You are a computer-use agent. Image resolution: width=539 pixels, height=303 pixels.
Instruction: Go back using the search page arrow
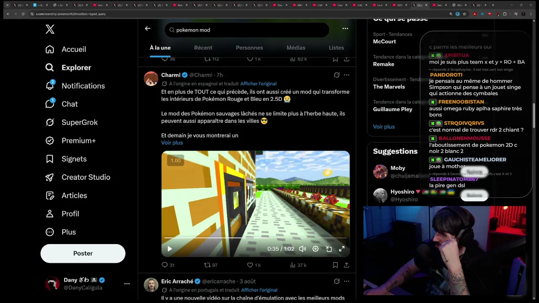coord(147,29)
